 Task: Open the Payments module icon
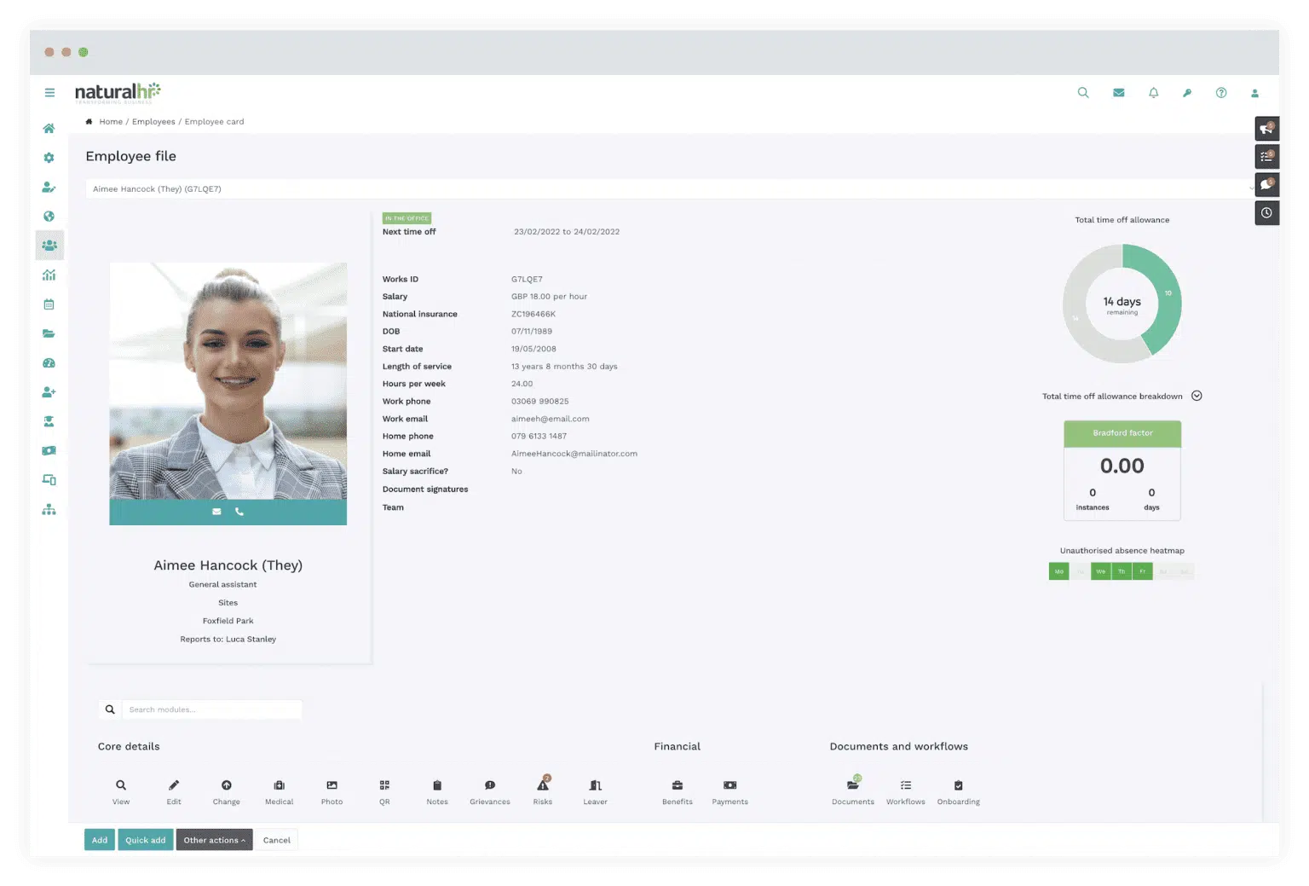pos(729,786)
